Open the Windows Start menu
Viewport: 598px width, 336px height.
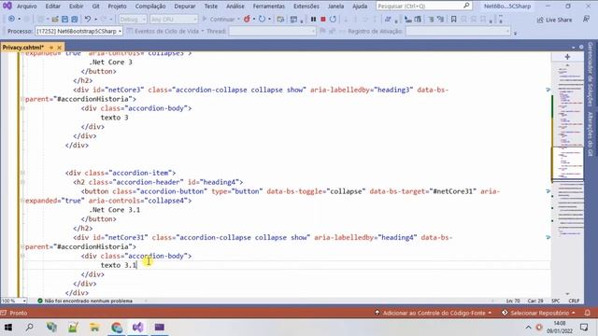8,328
